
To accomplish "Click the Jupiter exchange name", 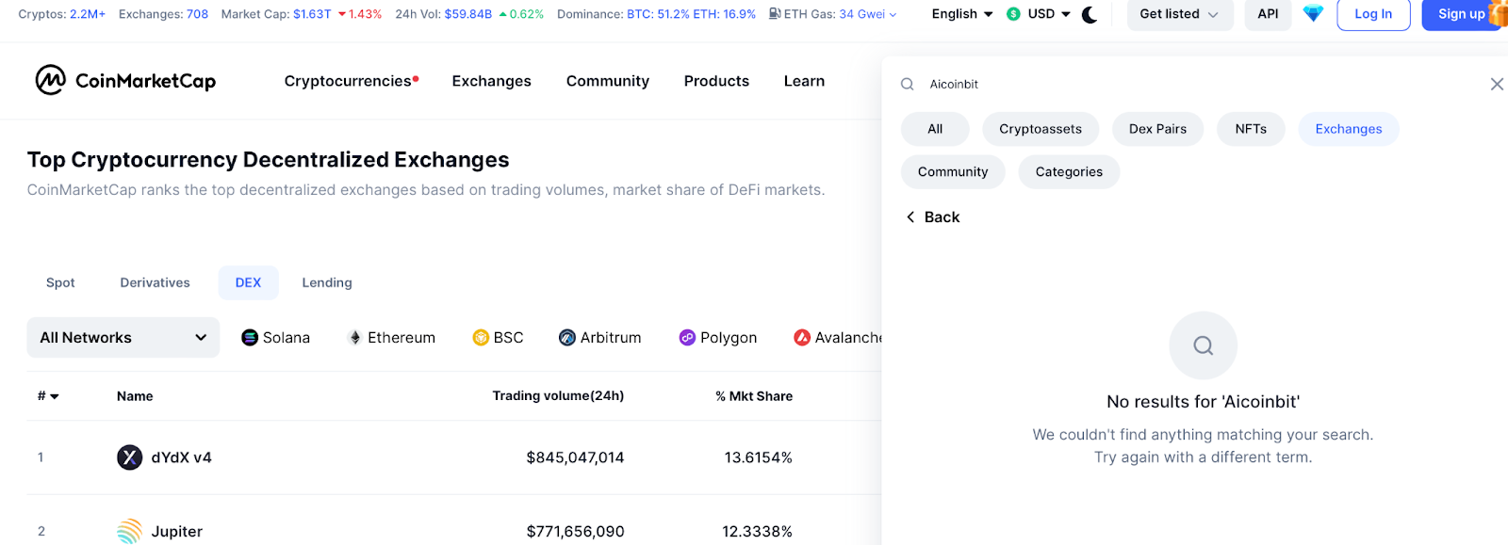I will 177,532.
